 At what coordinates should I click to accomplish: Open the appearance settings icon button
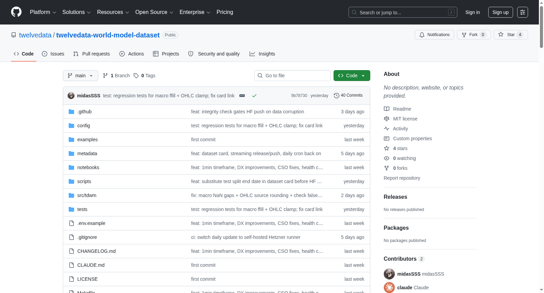coord(523,12)
